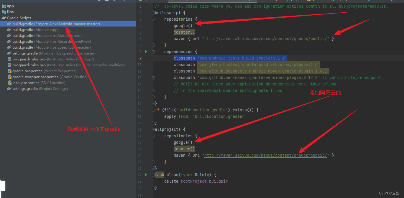Click the Gradle Scripts elephant icon
Image resolution: width=404 pixels, height=198 pixels.
[4, 18]
